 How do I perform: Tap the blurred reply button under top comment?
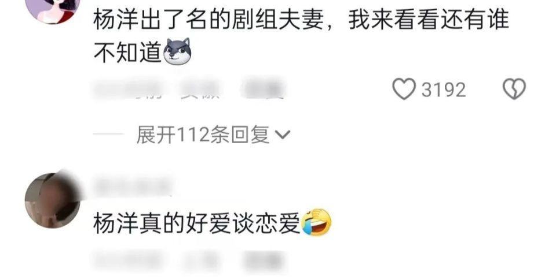[263, 89]
